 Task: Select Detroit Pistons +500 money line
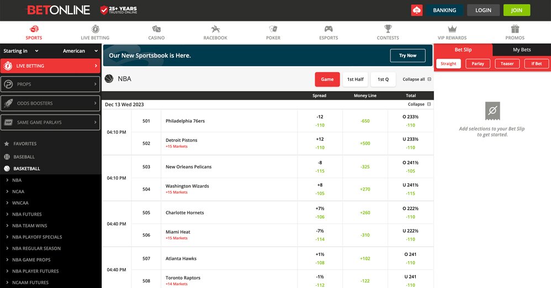click(365, 143)
